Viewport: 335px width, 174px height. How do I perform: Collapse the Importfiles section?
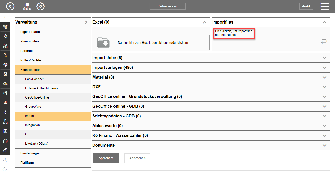(x=324, y=22)
